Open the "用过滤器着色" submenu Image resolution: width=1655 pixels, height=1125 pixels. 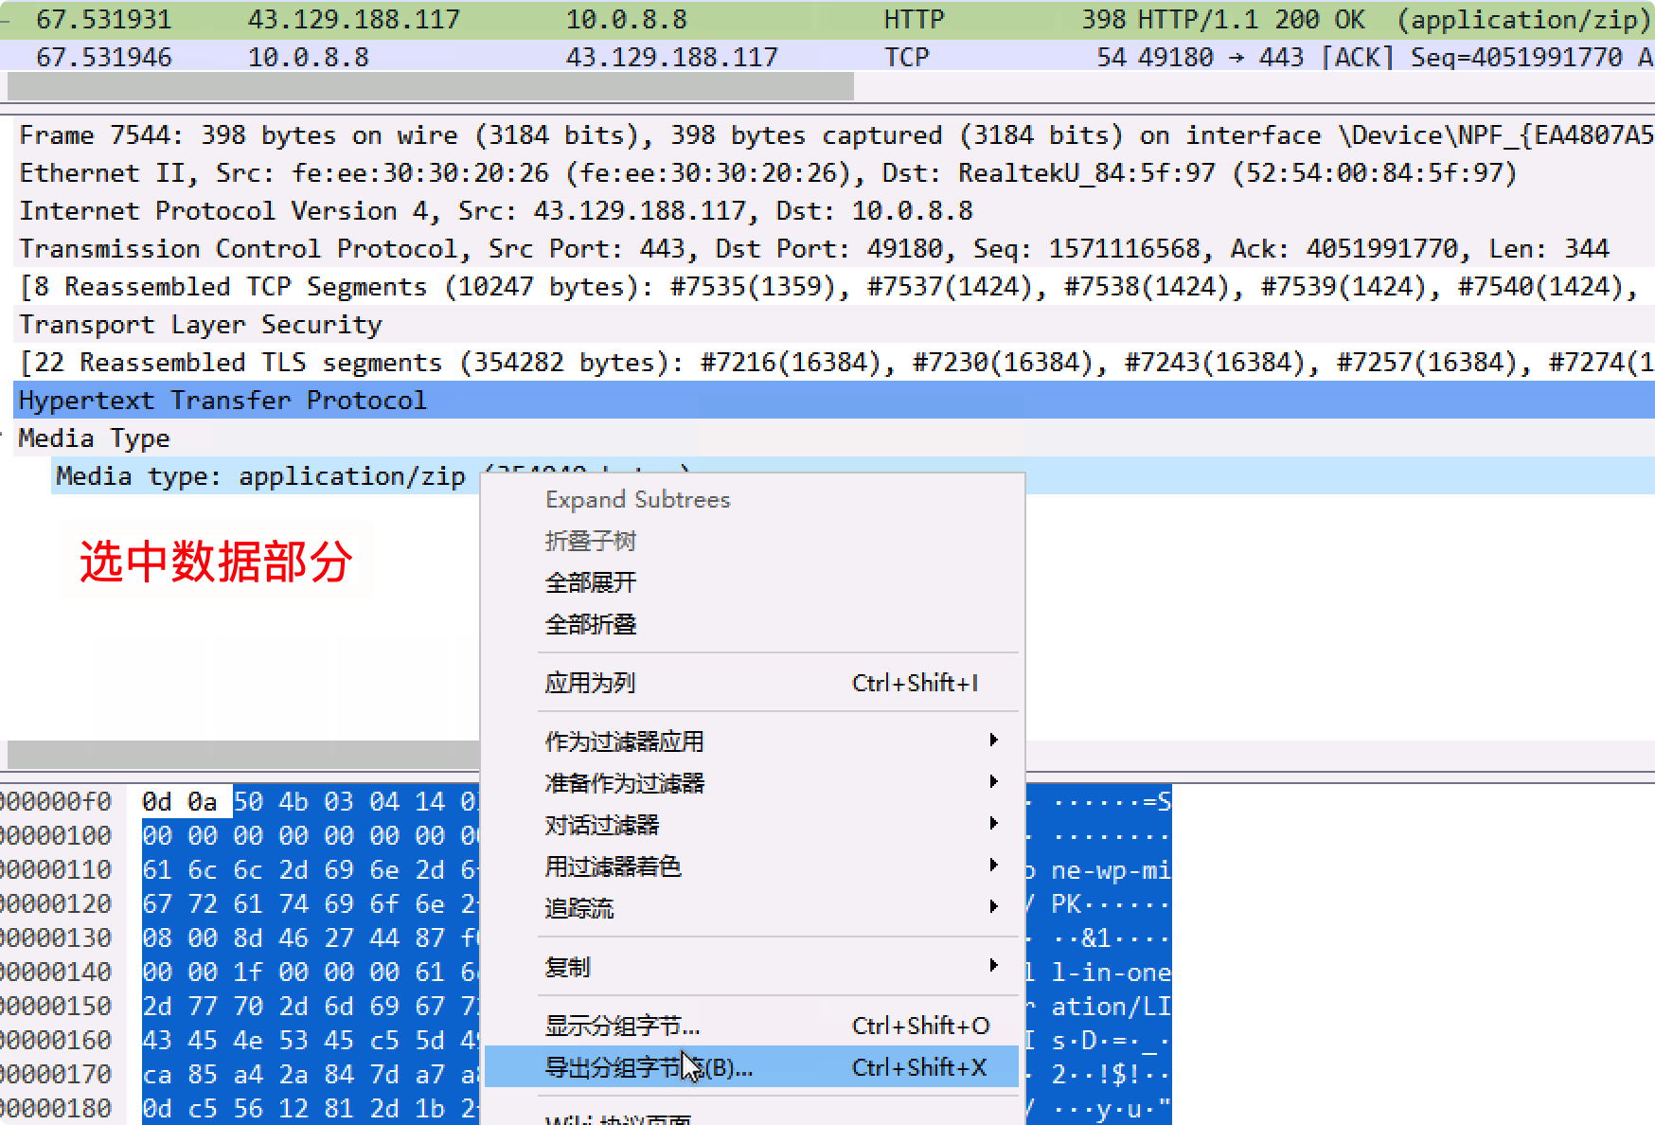pos(614,866)
